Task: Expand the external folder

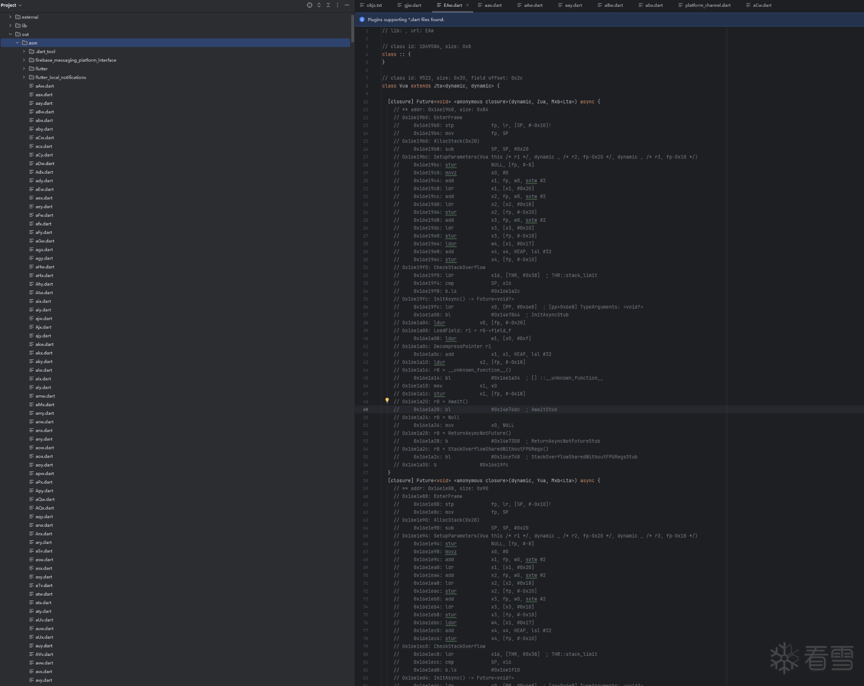Action: 10,17
